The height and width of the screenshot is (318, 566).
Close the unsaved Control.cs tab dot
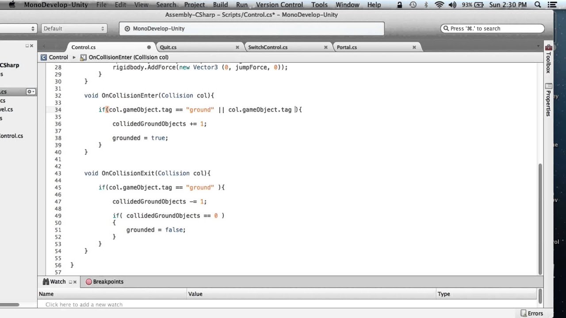tap(149, 47)
